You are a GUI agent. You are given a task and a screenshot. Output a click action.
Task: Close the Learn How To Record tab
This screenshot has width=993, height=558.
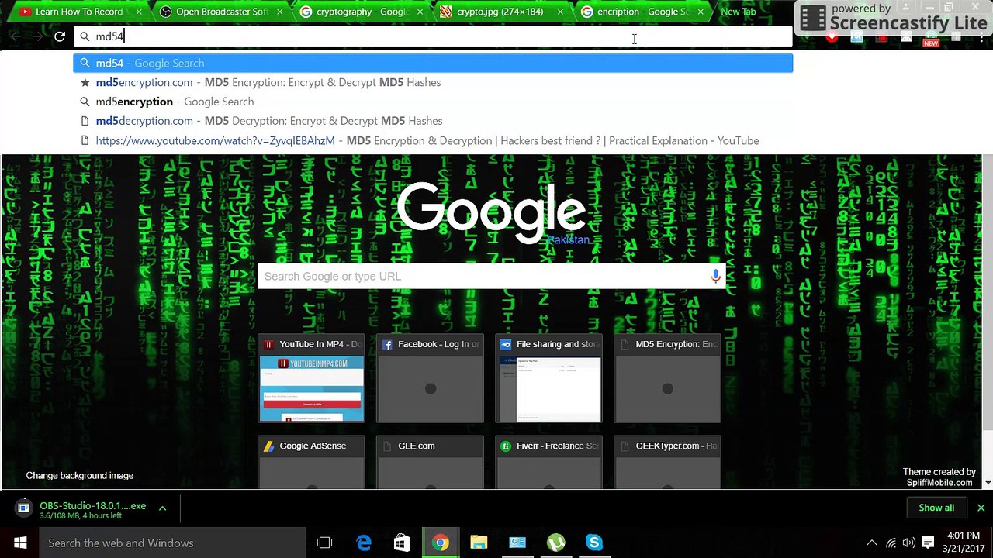click(x=138, y=12)
